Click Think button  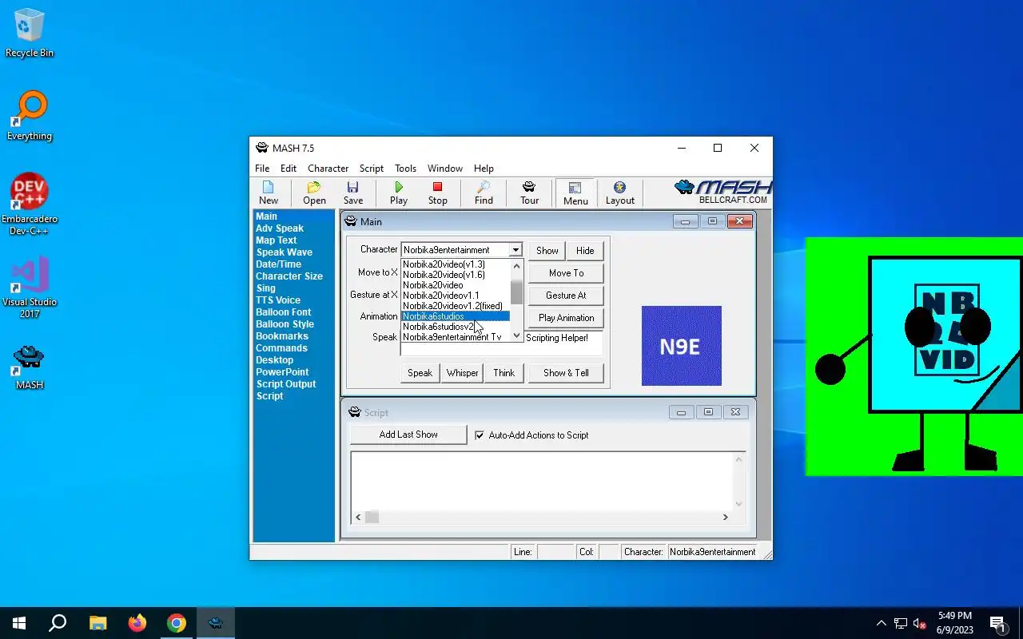click(x=504, y=373)
